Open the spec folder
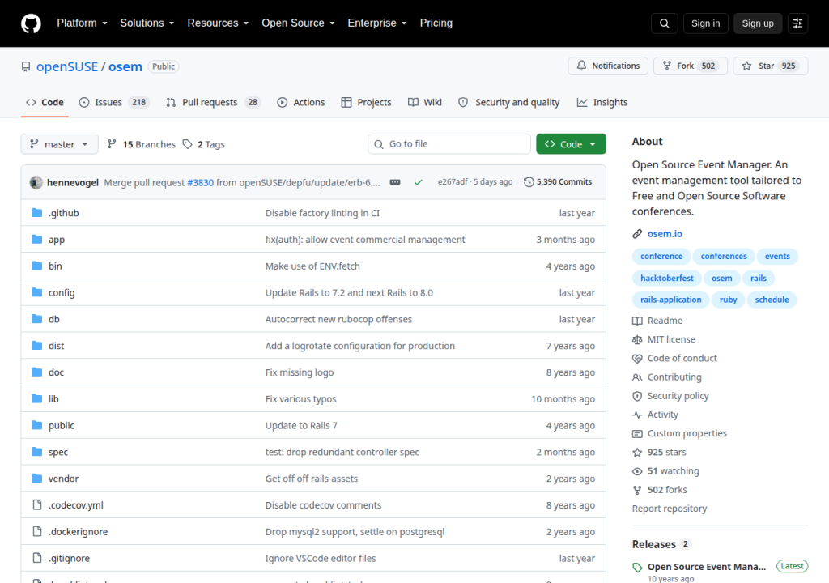Viewport: 829px width, 583px height. click(58, 452)
